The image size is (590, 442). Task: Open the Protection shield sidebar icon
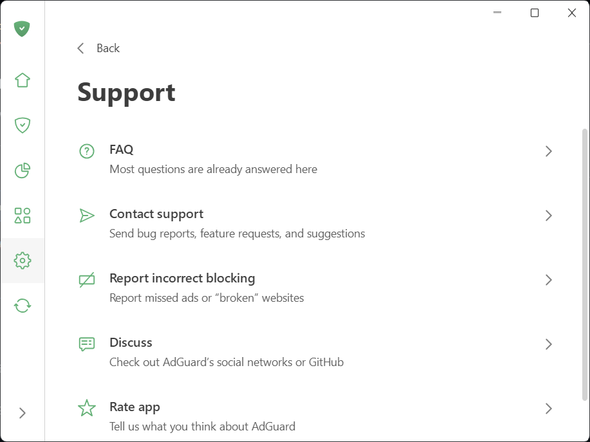pyautogui.click(x=23, y=125)
